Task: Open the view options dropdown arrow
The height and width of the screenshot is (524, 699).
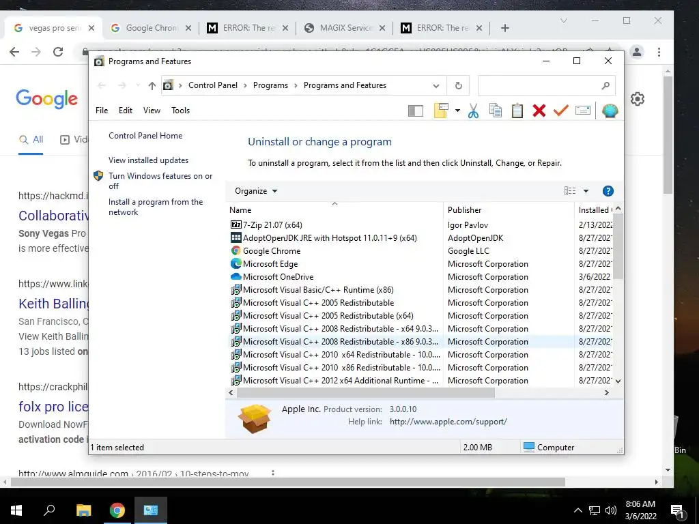Action: (x=586, y=191)
